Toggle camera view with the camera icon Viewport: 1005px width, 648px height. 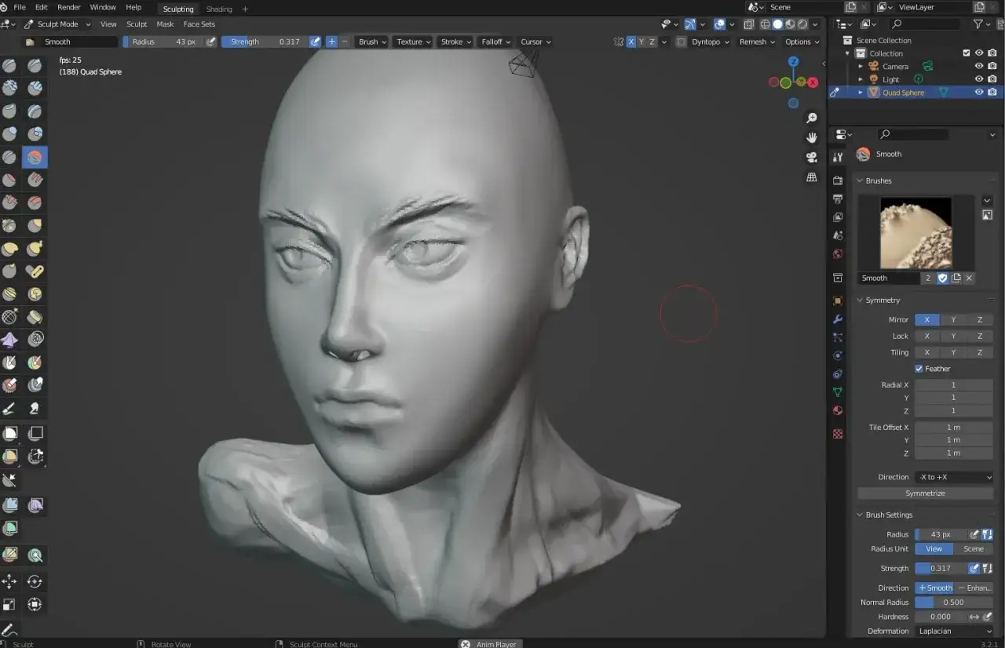coord(812,157)
